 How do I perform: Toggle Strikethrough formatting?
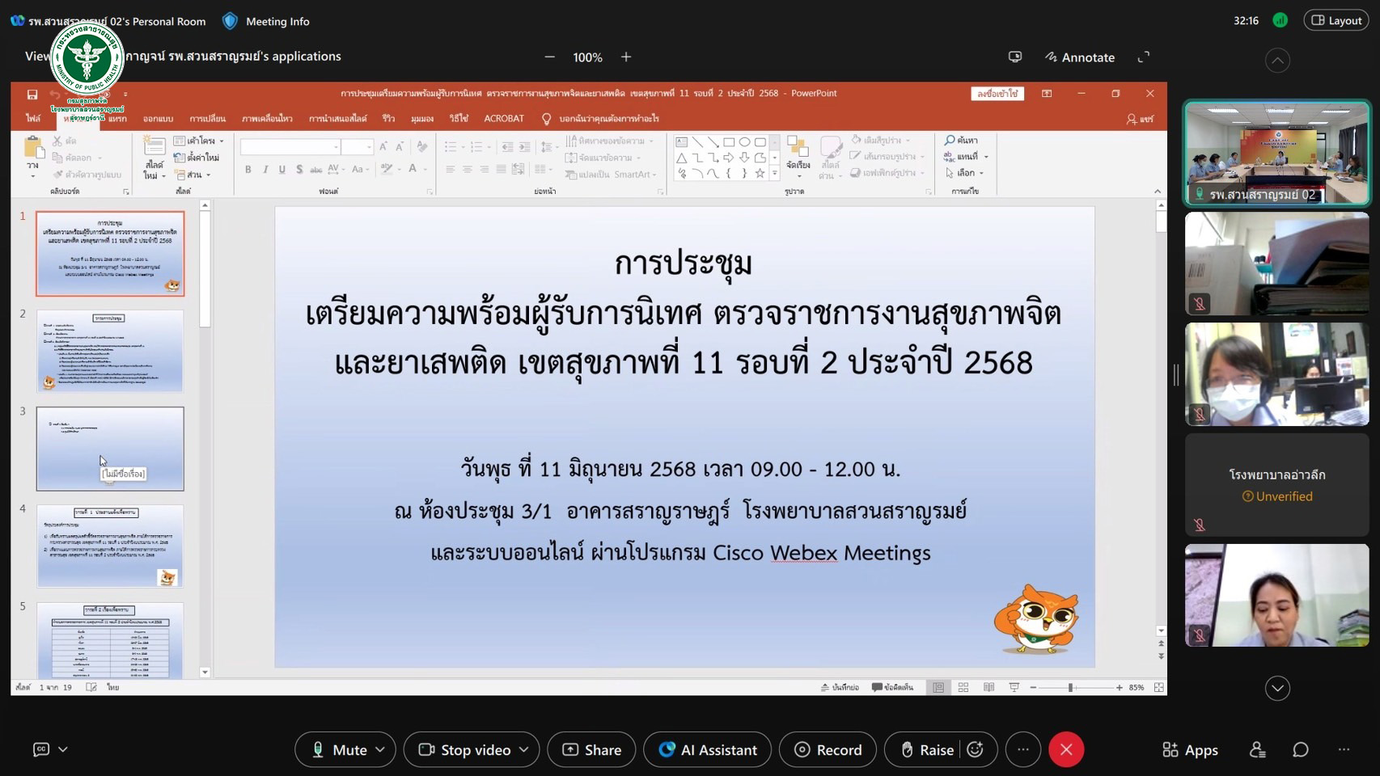[315, 169]
